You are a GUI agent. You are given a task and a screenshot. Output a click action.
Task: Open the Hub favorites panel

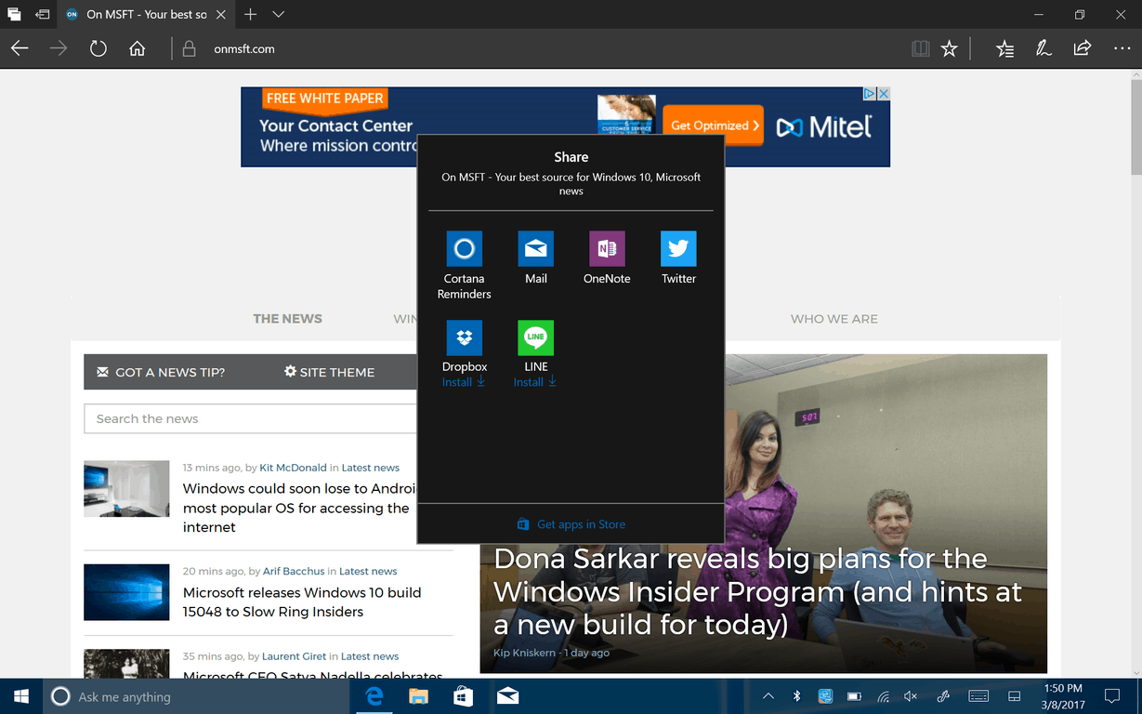click(x=1004, y=47)
